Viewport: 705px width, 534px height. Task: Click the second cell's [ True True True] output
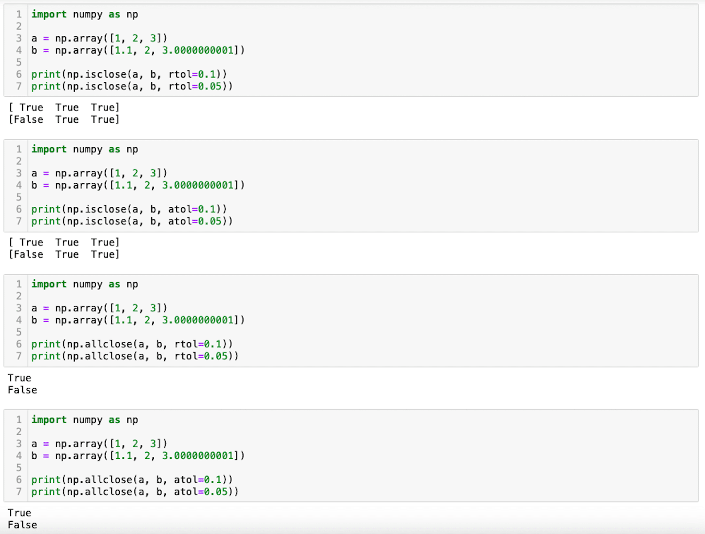pos(64,243)
